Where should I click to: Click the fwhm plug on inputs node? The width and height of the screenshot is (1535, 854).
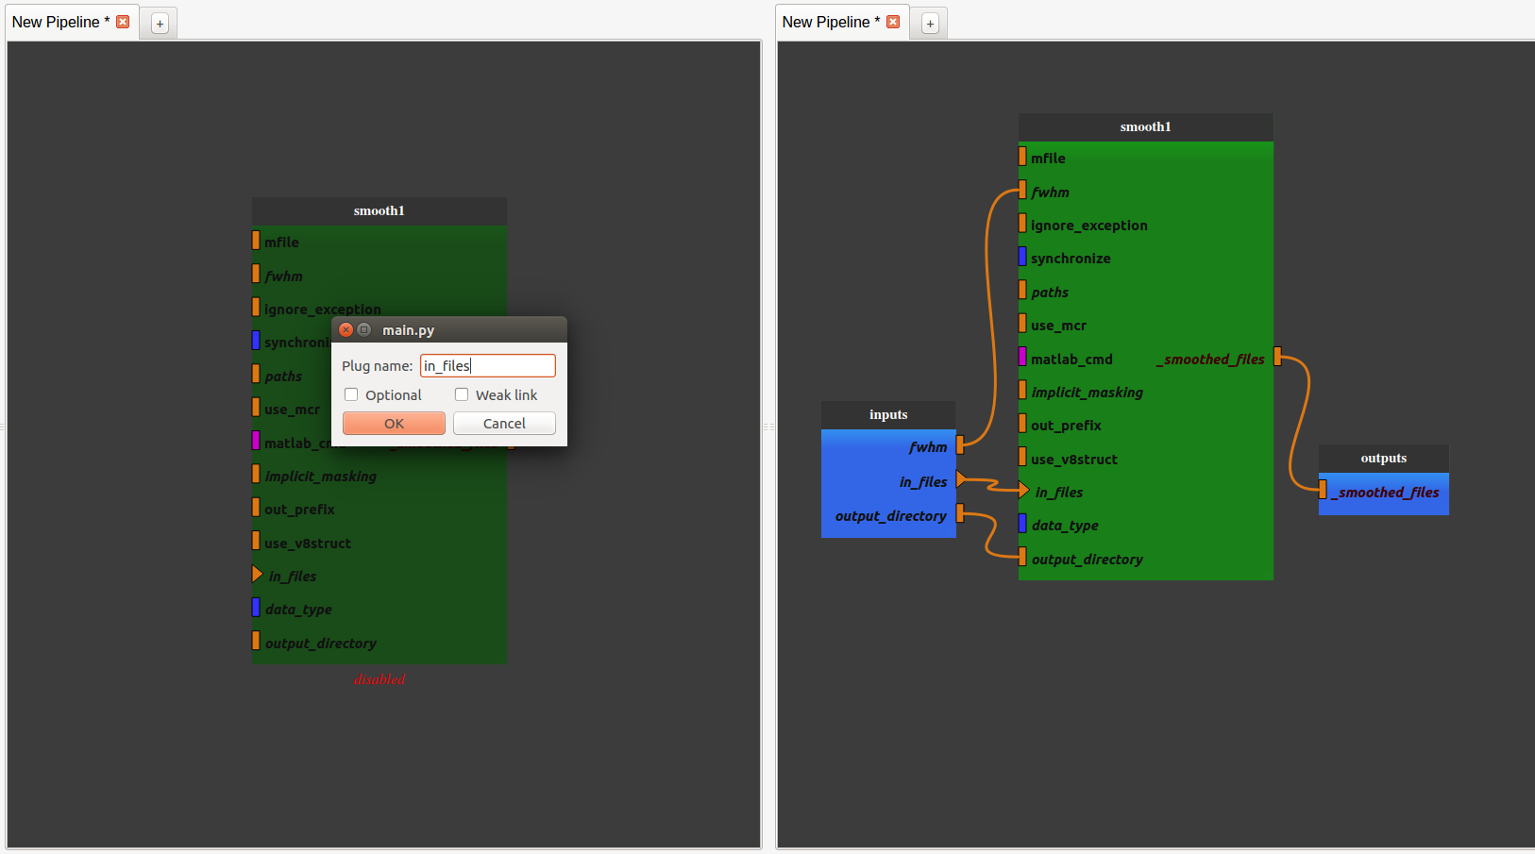(960, 444)
